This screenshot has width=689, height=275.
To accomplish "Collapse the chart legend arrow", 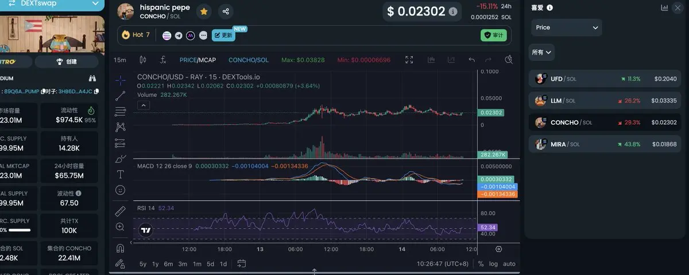I will click(x=144, y=105).
